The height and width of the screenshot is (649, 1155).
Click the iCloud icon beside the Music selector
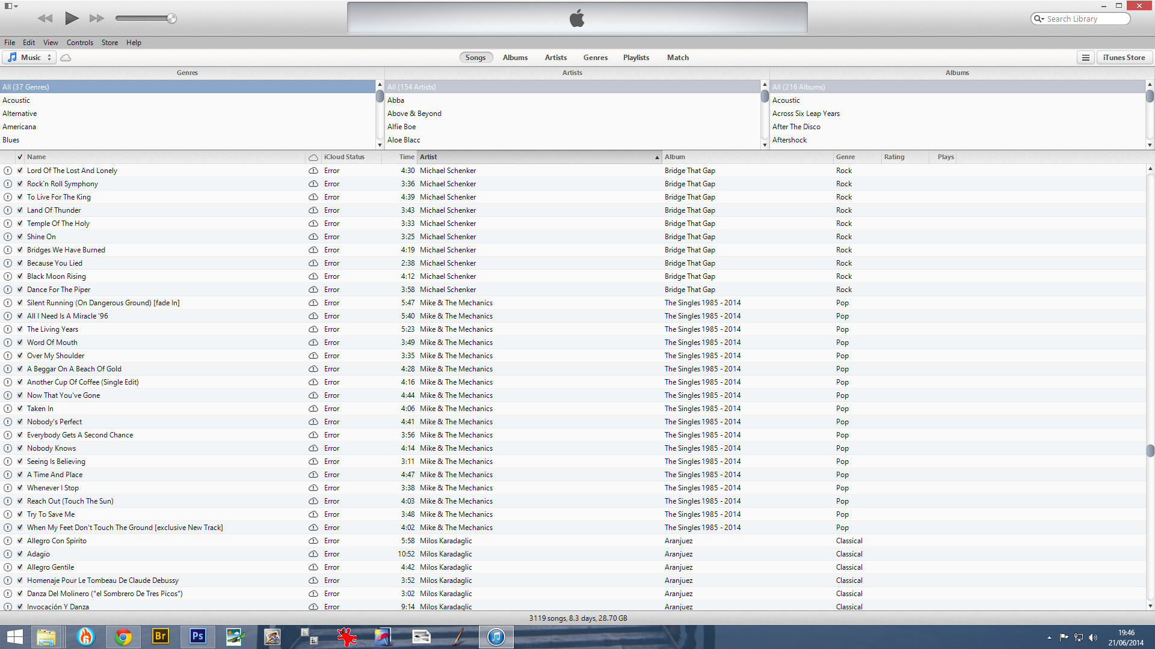pyautogui.click(x=66, y=58)
